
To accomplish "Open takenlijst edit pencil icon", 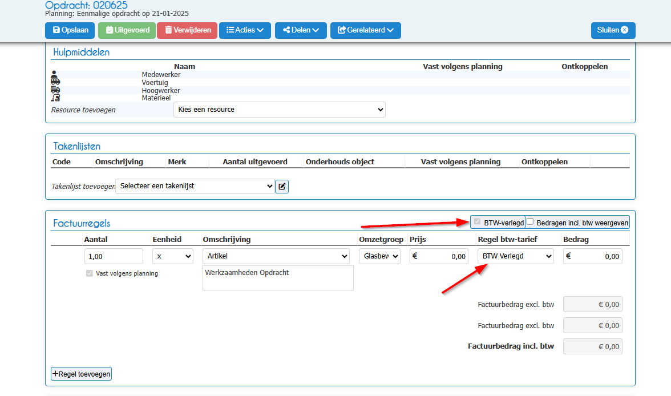I will pos(282,186).
